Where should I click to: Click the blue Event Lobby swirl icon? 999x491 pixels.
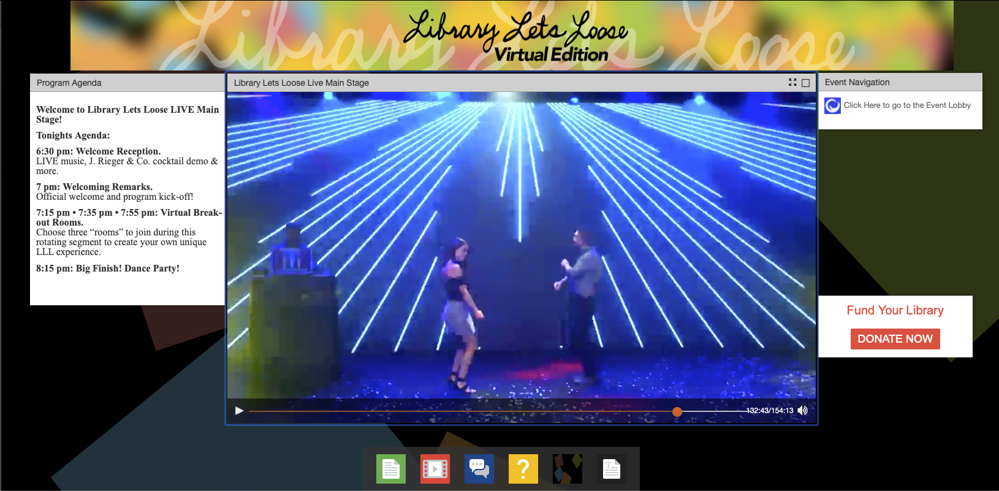(832, 105)
